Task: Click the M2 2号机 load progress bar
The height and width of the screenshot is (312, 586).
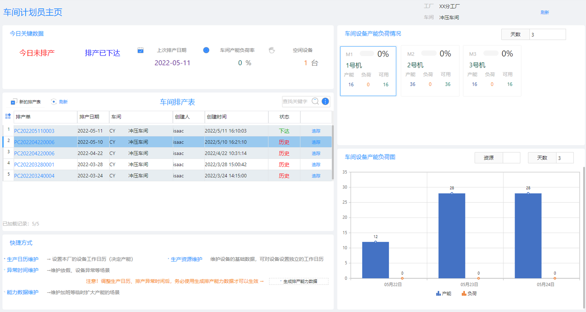Action: click(429, 54)
